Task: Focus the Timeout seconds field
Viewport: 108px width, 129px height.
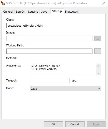Action: click(x=50, y=81)
